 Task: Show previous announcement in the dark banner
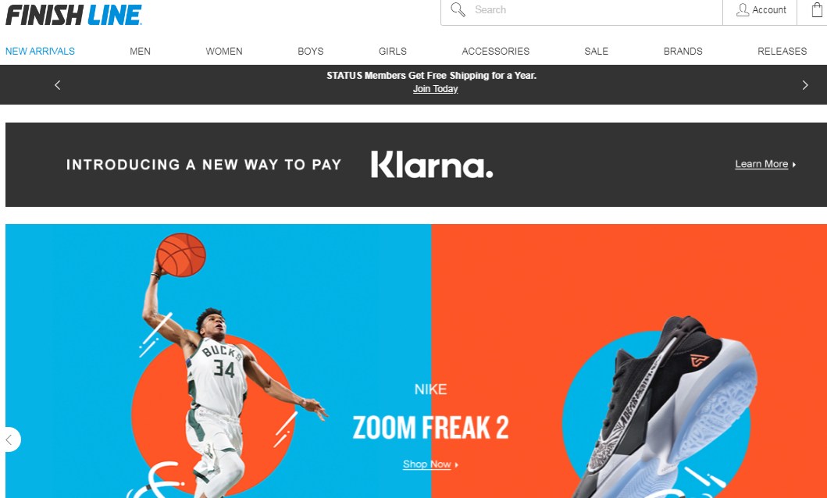pos(58,85)
